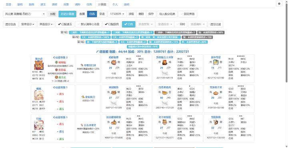This screenshot has width=288, height=148.
Task: Click the 保存 button
Action: [x=151, y=14]
